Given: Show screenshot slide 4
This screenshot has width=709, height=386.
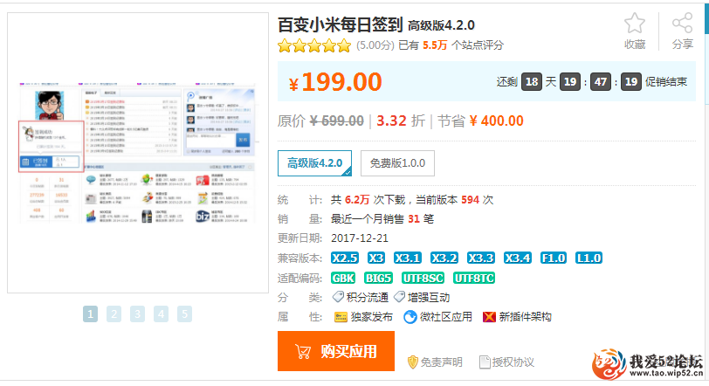Looking at the screenshot, I should pyautogui.click(x=161, y=314).
